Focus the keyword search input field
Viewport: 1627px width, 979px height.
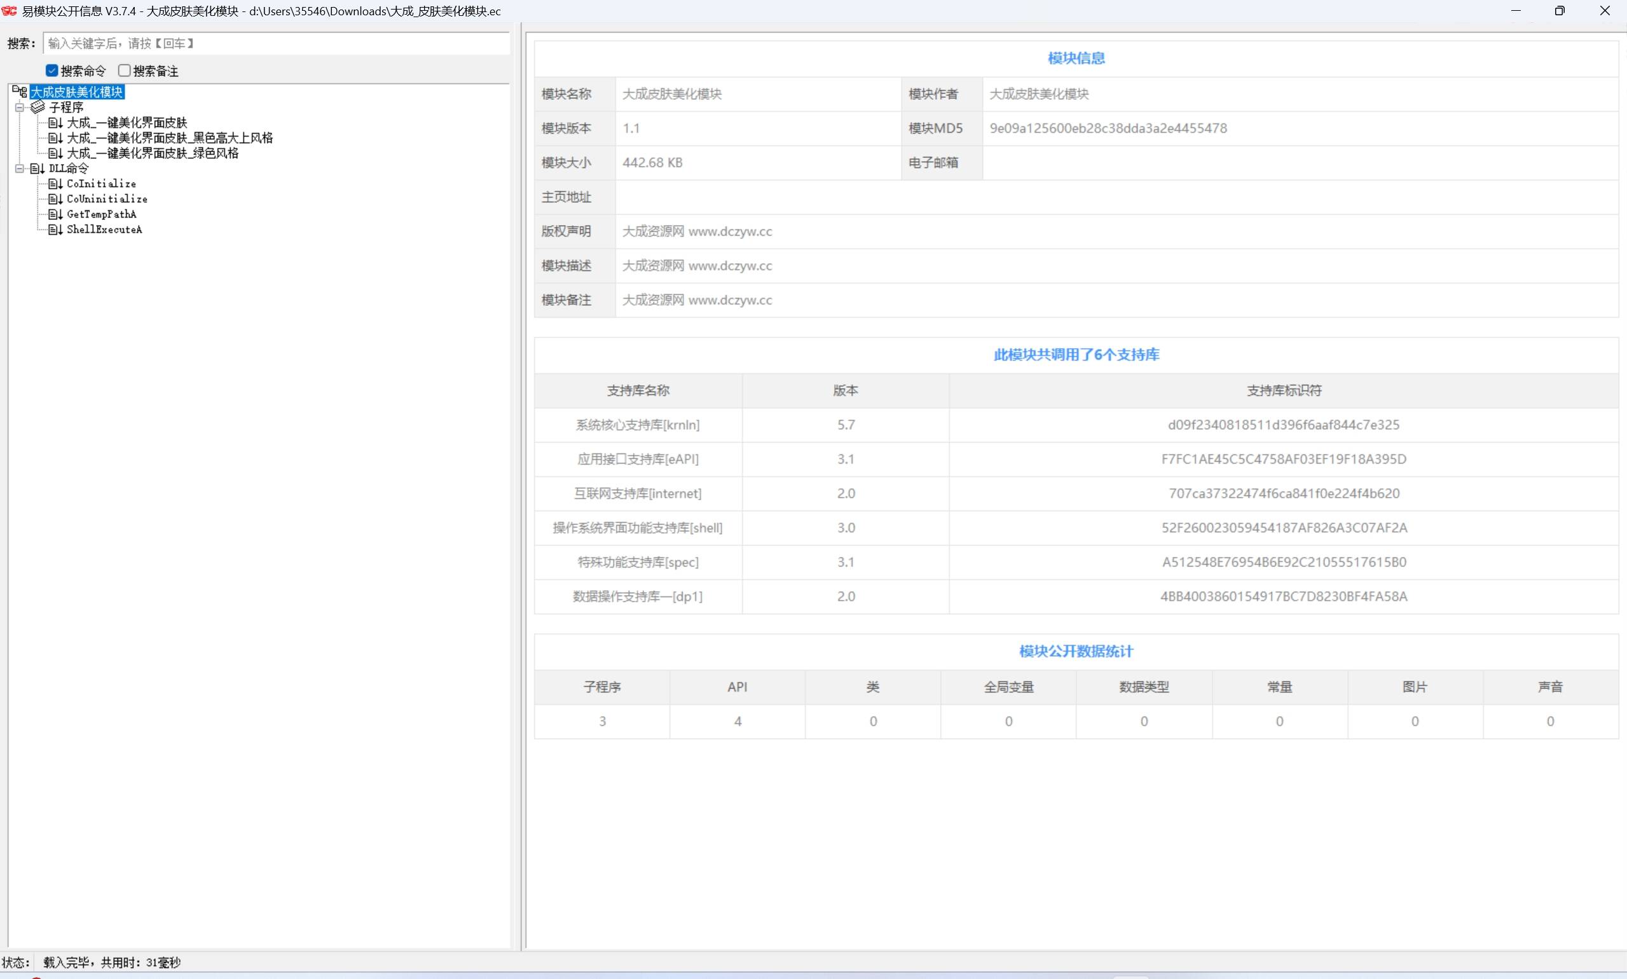[276, 43]
